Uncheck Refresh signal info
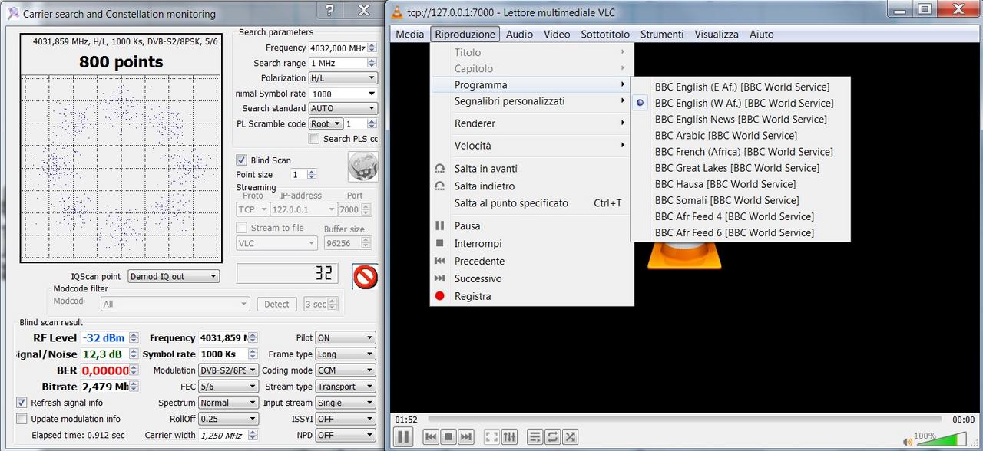The image size is (983, 451). click(x=22, y=403)
